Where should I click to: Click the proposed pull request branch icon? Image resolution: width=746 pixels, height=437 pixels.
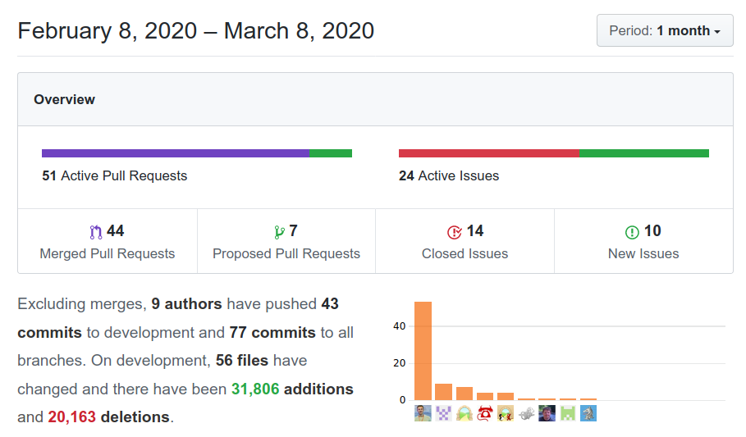[279, 232]
